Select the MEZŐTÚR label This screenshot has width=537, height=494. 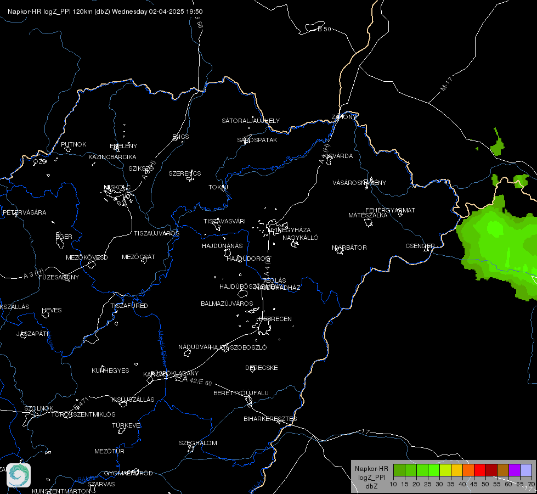[x=109, y=451]
